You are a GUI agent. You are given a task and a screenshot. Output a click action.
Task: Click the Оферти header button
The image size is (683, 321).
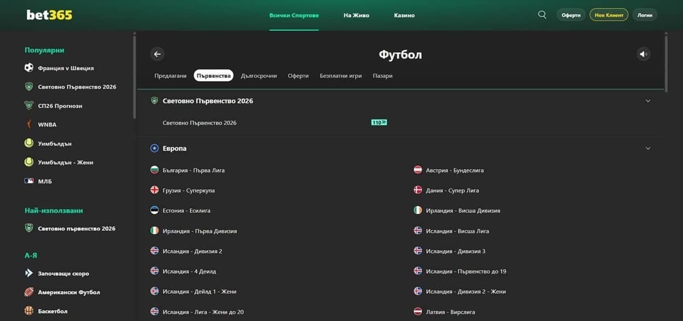tap(571, 15)
